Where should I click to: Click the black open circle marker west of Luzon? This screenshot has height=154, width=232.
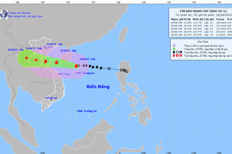tap(109, 69)
